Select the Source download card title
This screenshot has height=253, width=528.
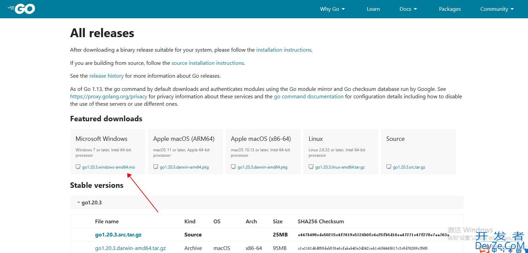pyautogui.click(x=395, y=139)
